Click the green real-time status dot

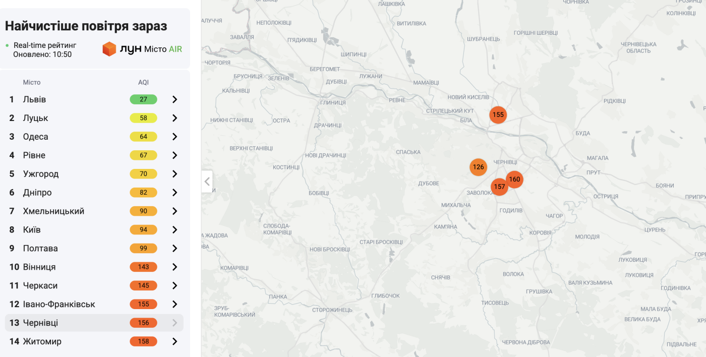click(x=7, y=45)
